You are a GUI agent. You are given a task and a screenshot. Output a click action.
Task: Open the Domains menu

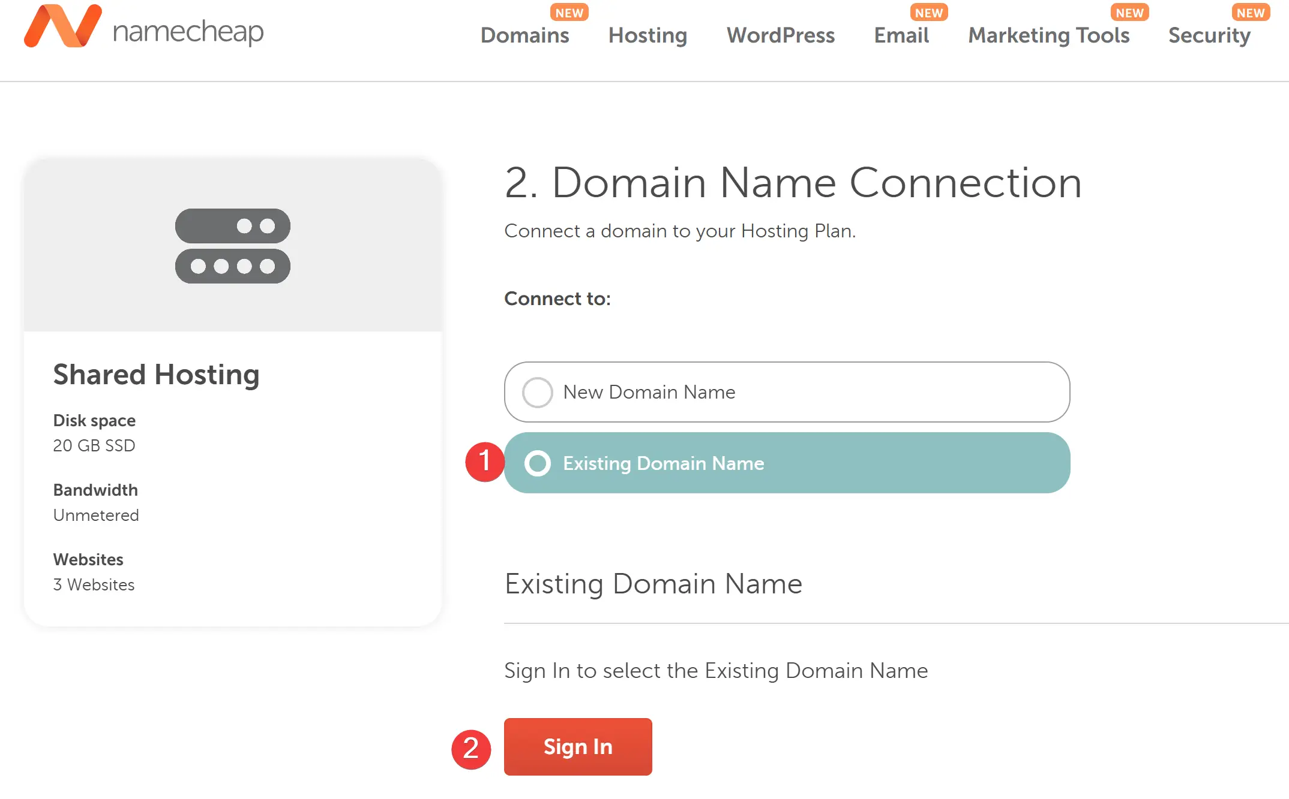(524, 35)
